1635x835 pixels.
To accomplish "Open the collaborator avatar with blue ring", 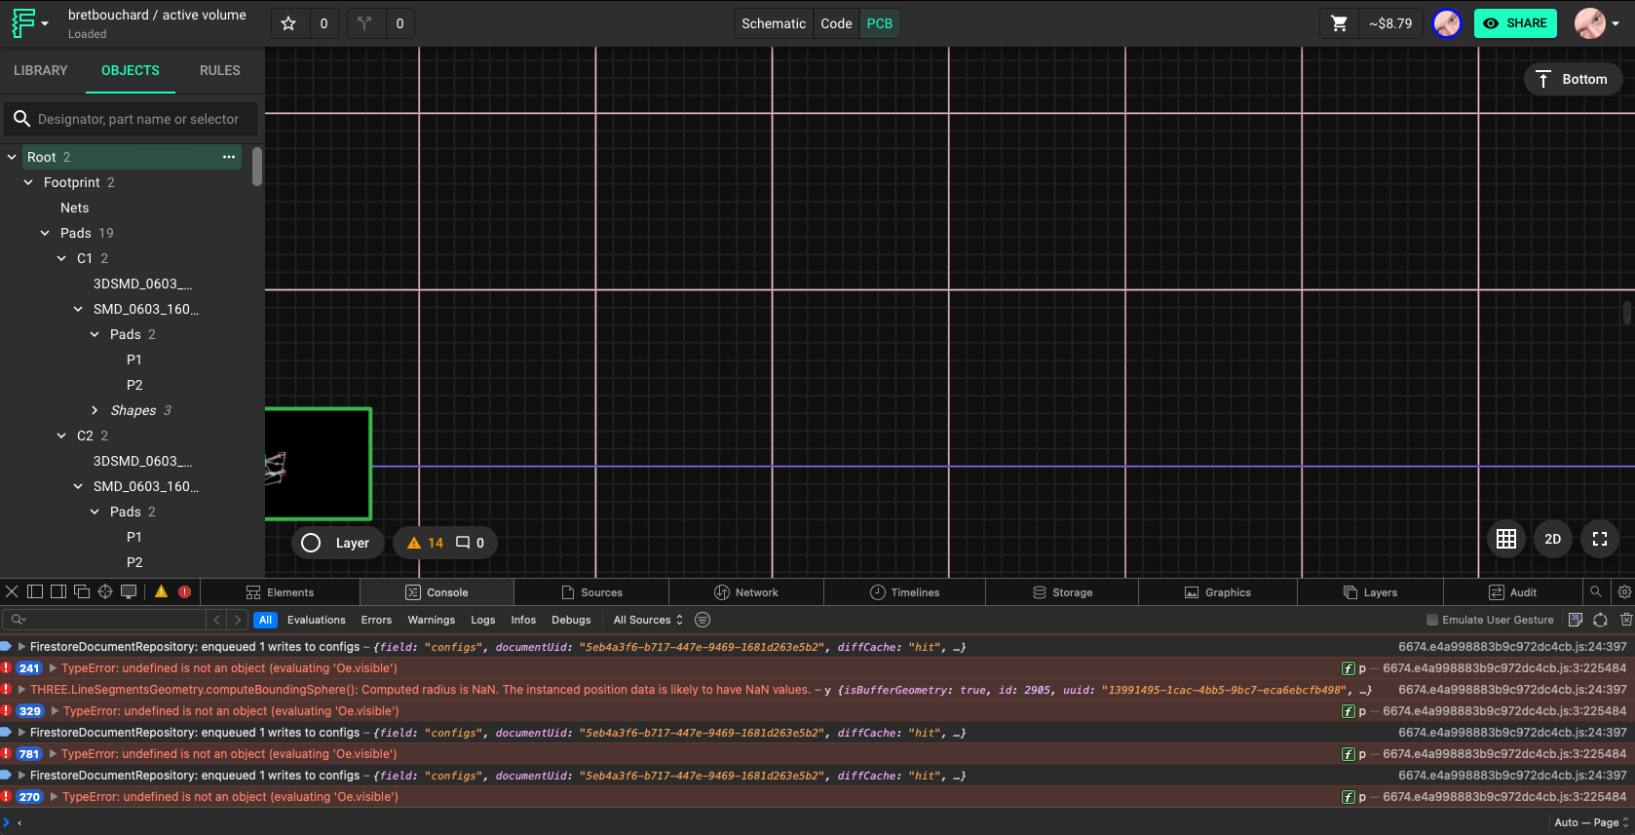I will pyautogui.click(x=1447, y=23).
